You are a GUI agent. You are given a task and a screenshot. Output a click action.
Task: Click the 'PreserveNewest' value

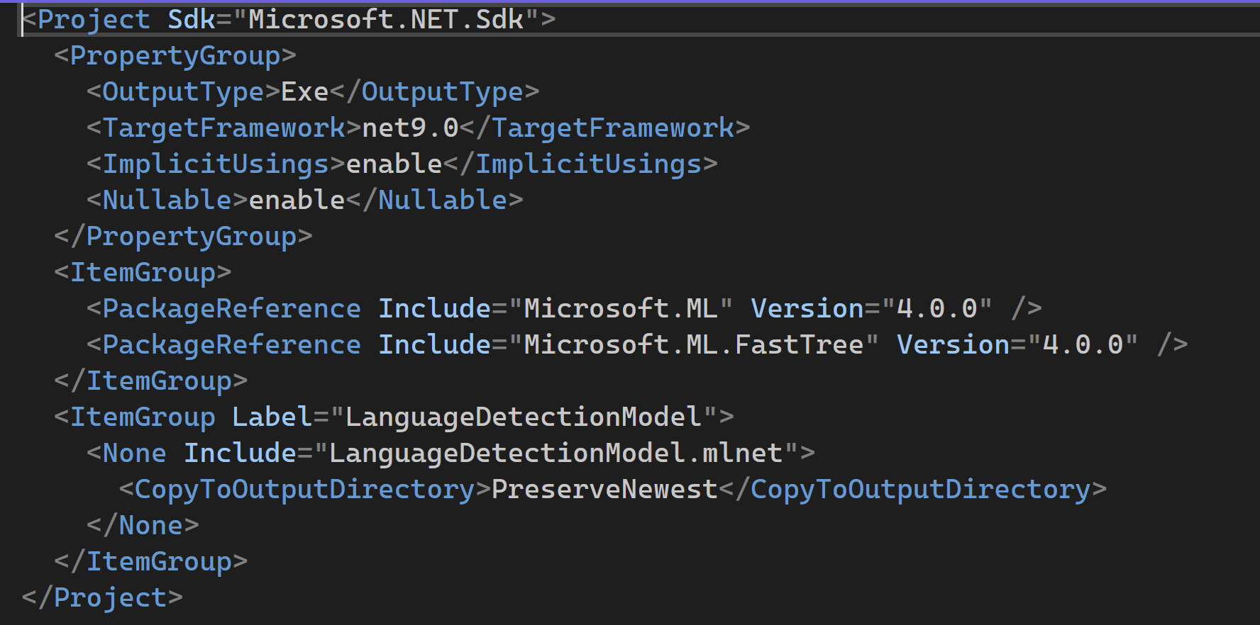pos(605,489)
